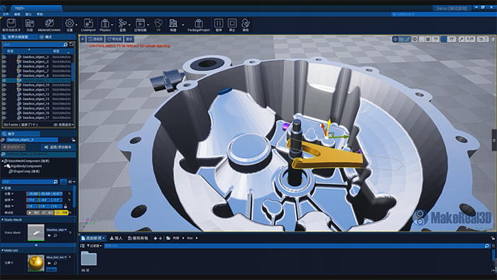Pause the simulation with the pause icon
The height and width of the screenshot is (280, 497).
pos(219,25)
